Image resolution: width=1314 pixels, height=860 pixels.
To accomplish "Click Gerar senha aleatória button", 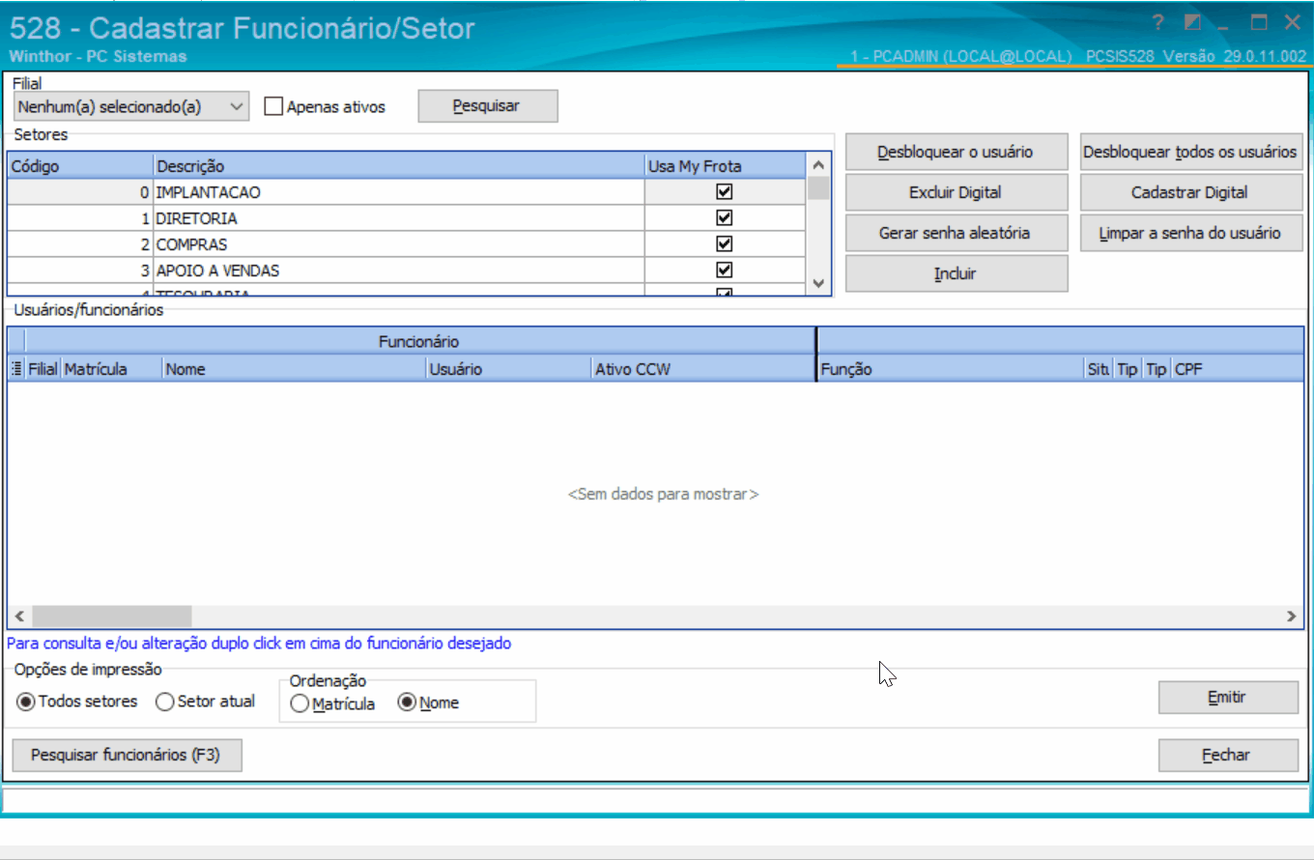I will pos(957,233).
